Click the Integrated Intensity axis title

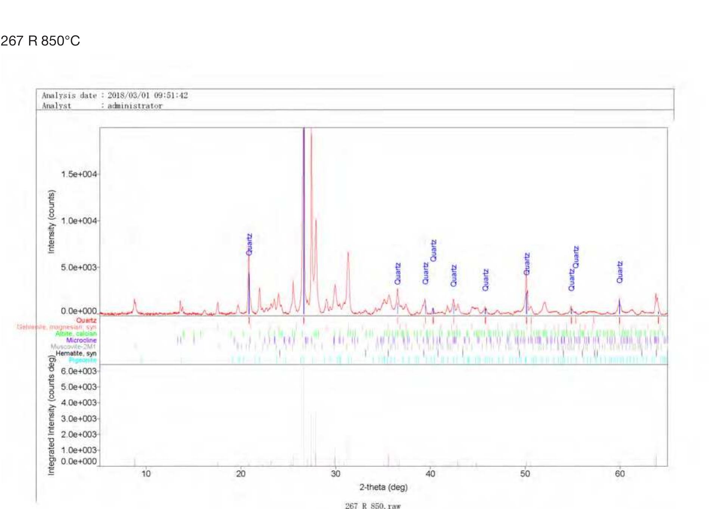pos(51,415)
